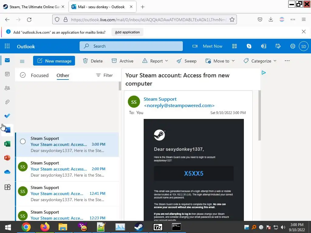Viewport: 311px width, 233px height.
Task: Click the Sweep button
Action: tap(186, 61)
